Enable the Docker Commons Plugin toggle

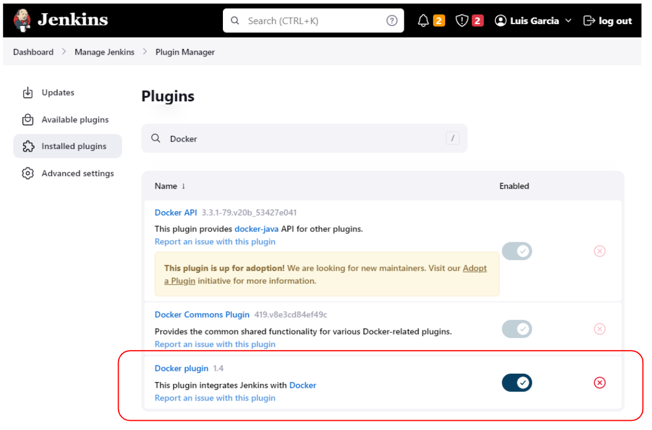pyautogui.click(x=517, y=329)
